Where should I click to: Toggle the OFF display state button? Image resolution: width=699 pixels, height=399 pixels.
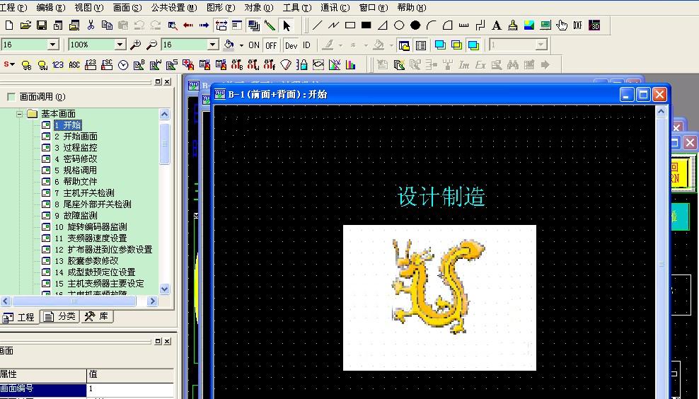[271, 45]
